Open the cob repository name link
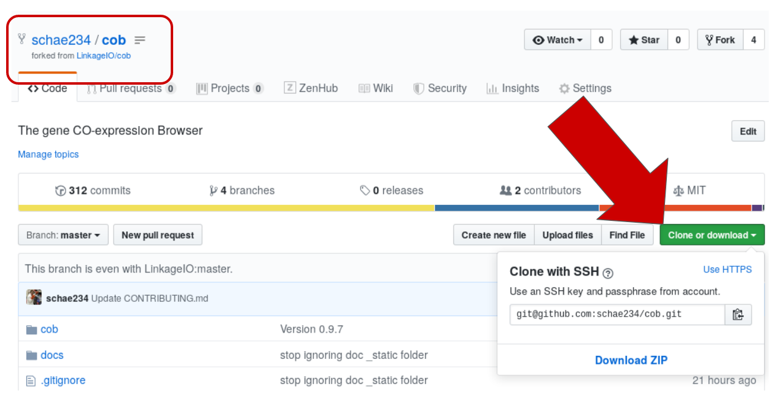Screen dimensions: 770x397 (114, 40)
